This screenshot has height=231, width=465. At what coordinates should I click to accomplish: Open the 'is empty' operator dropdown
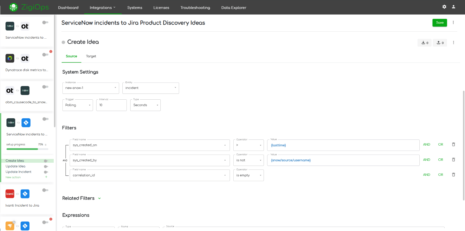[x=248, y=176]
